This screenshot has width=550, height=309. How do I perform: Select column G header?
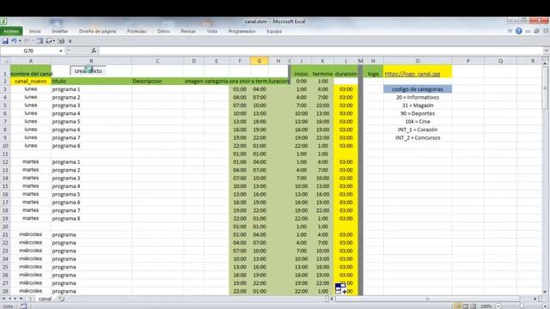(260, 61)
